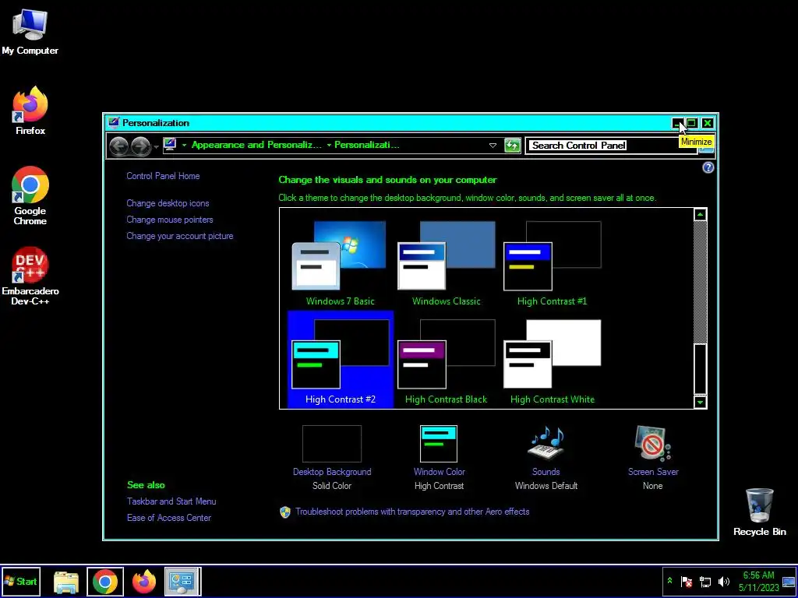
Task: Open Action Center flag tray icon
Action: point(687,581)
